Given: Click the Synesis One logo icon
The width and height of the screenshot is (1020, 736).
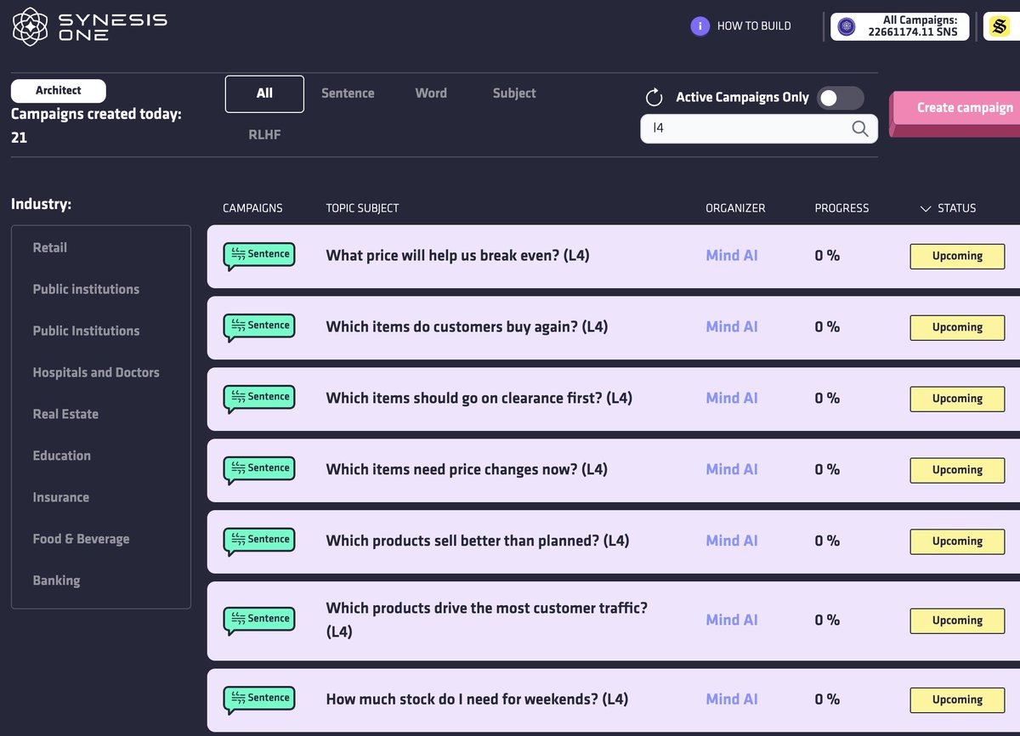Looking at the screenshot, I should [x=28, y=26].
